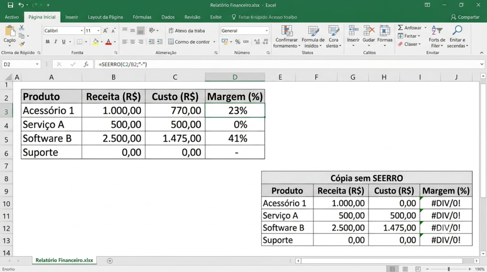Increase font size with the larger A icon
The height and width of the screenshot is (272, 487).
click(x=105, y=30)
